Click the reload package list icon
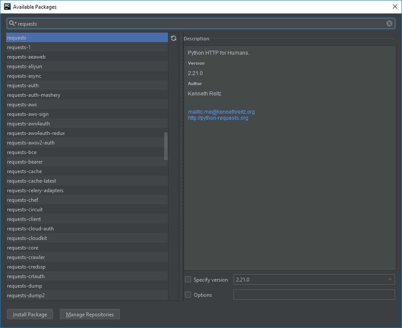Image resolution: width=402 pixels, height=328 pixels. (x=174, y=38)
